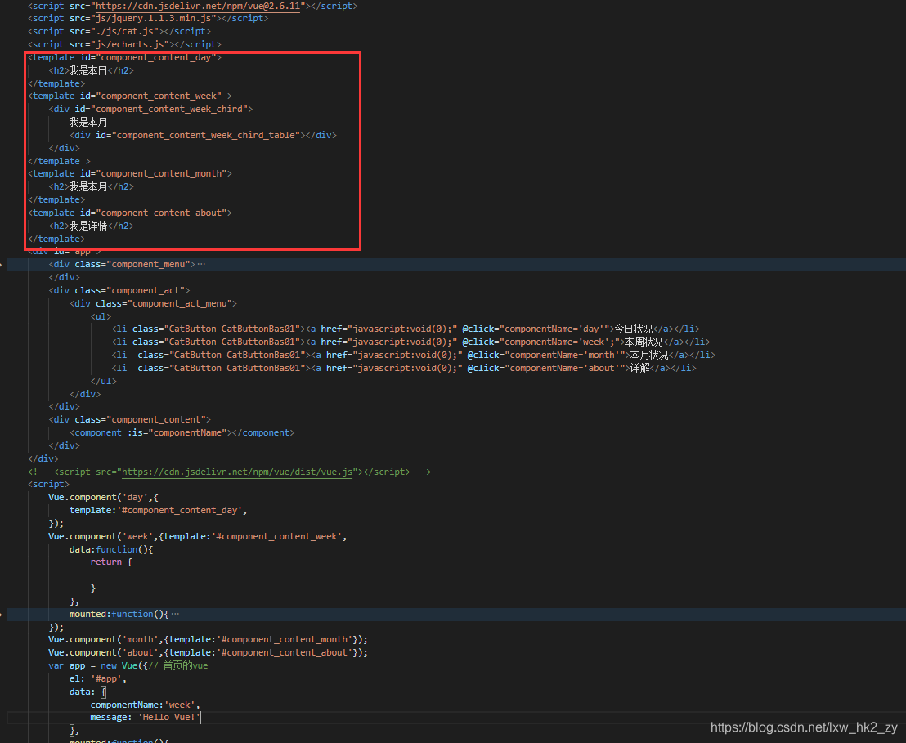The width and height of the screenshot is (906, 743).
Task: Click the closing </ul> tag
Action: pyautogui.click(x=103, y=381)
